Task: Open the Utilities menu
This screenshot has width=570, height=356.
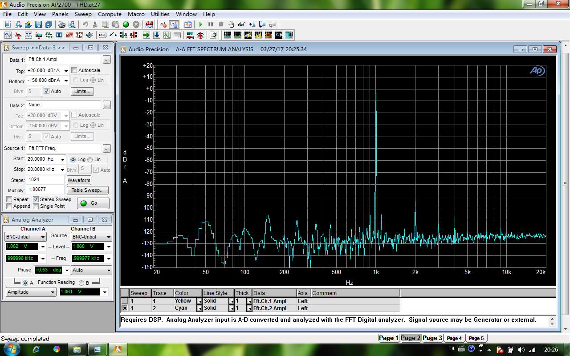Action: 160,14
